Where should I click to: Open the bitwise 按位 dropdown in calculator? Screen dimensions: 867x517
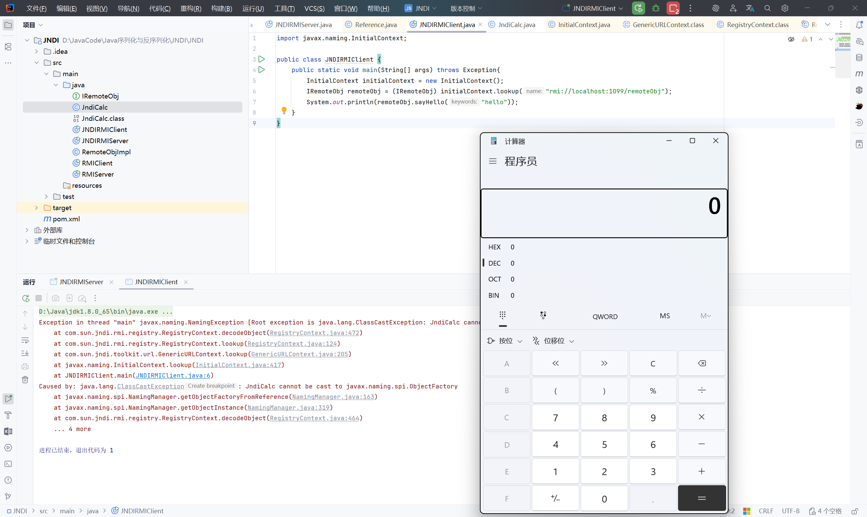point(505,341)
